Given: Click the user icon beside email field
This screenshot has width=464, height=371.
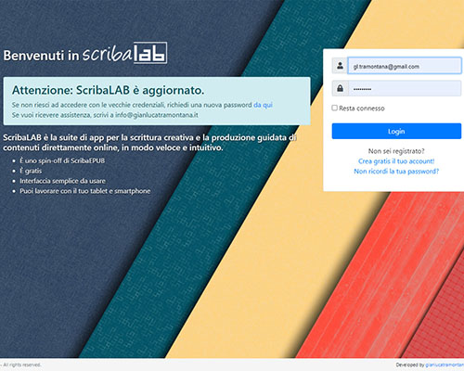Looking at the screenshot, I should pyautogui.click(x=340, y=66).
